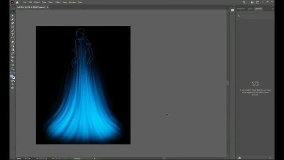Switch to the Layers panel tab

(x=250, y=9)
